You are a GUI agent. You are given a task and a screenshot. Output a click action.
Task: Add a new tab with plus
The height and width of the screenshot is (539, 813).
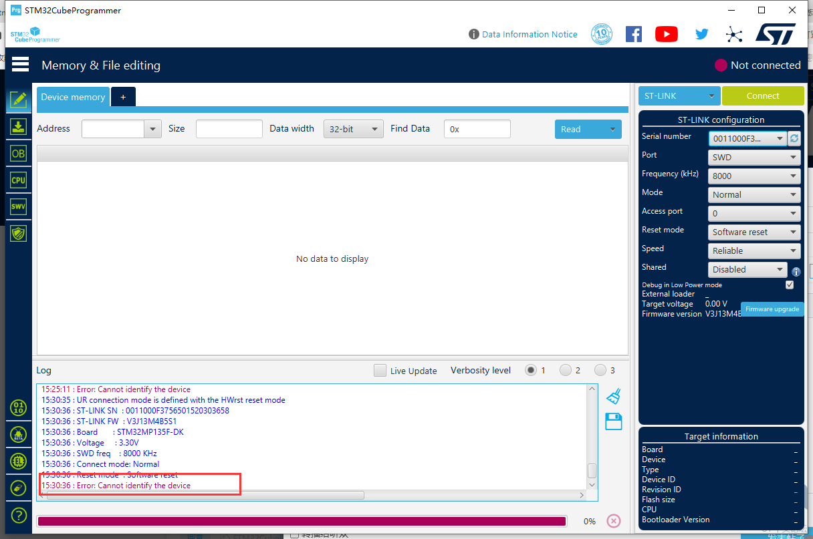[123, 97]
